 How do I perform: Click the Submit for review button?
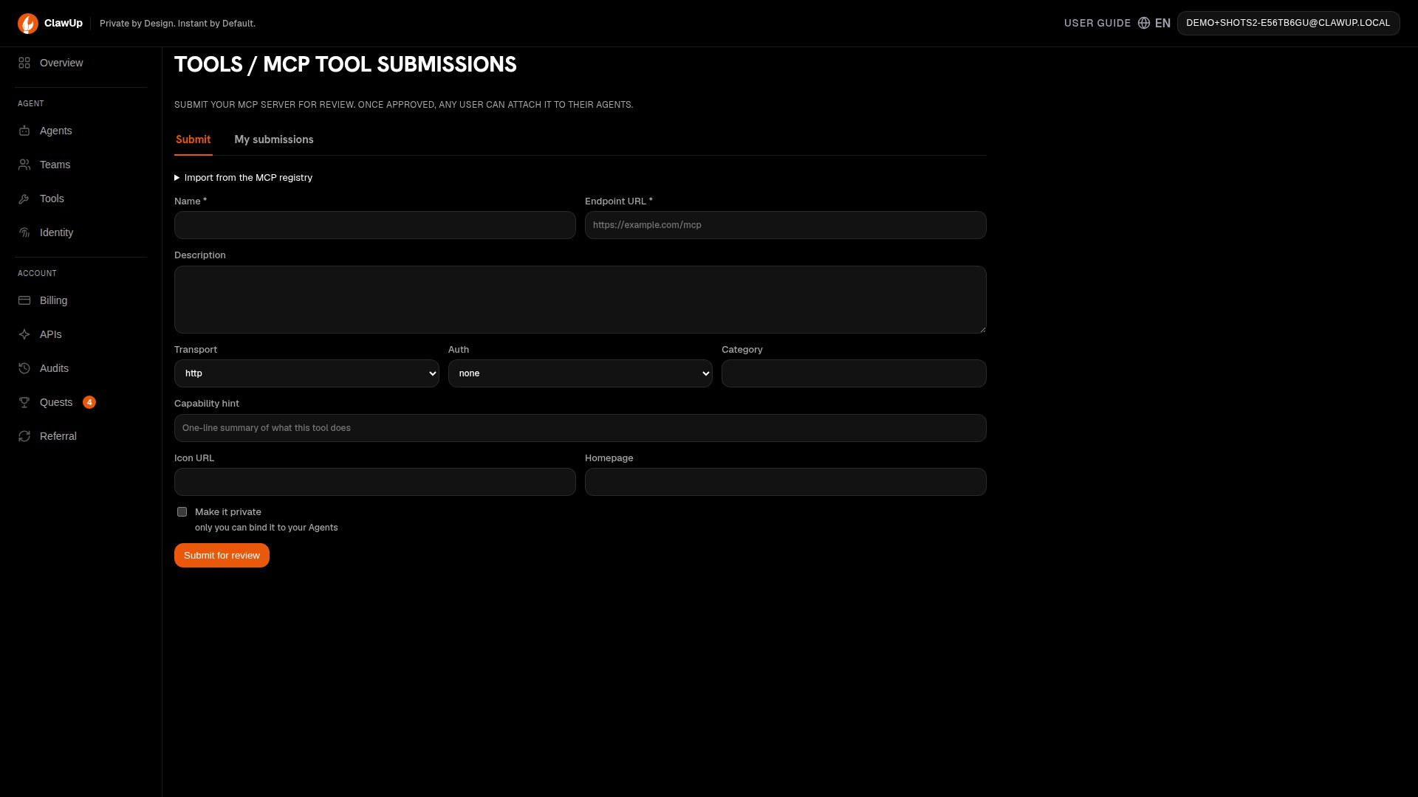pos(222,556)
